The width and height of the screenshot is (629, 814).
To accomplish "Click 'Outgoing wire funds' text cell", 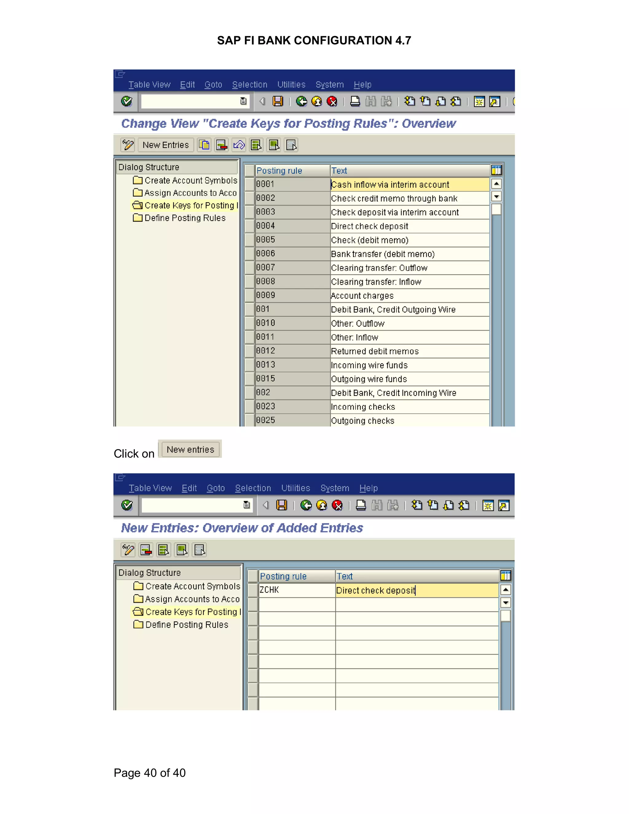I will pos(410,379).
